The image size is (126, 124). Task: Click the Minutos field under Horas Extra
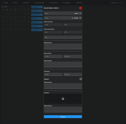click(73, 56)
